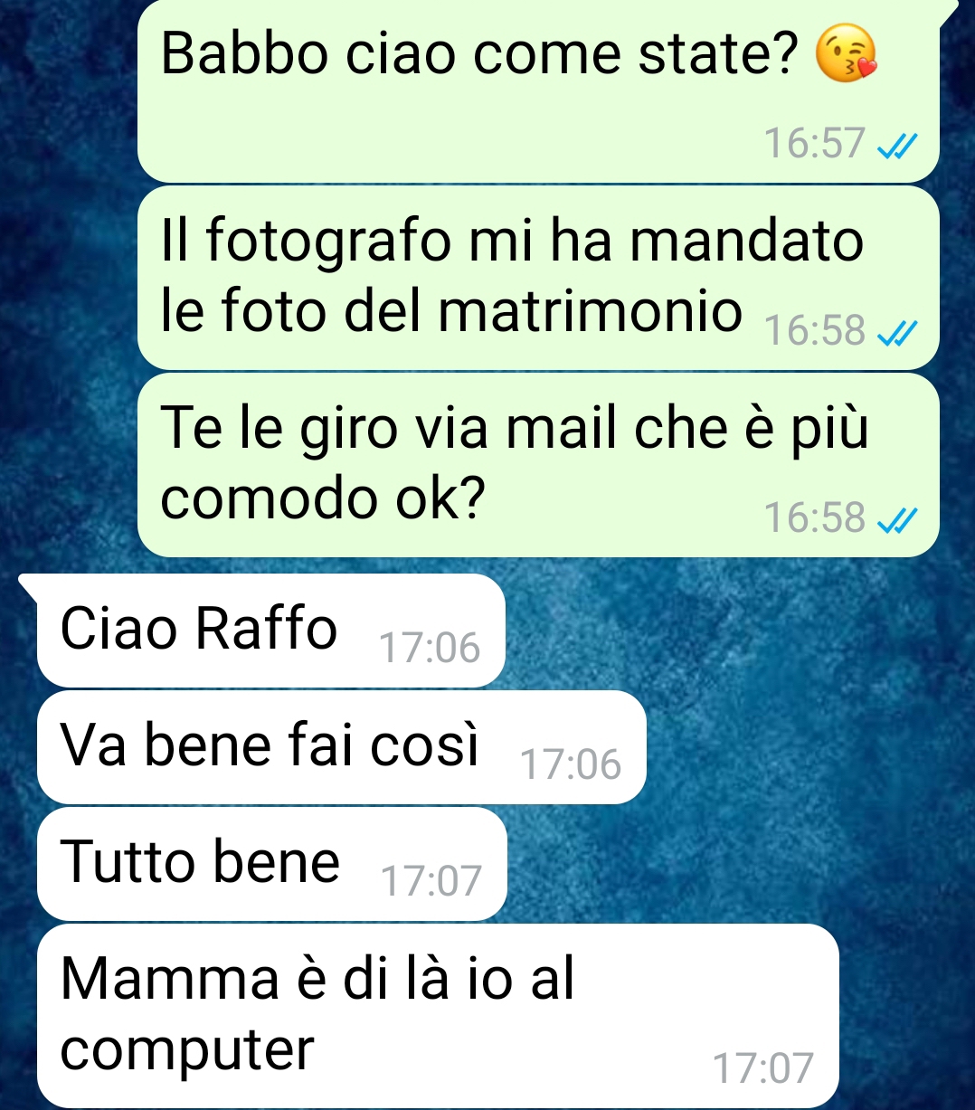Tap the 17:07 timestamp on the computer message

click(764, 1068)
